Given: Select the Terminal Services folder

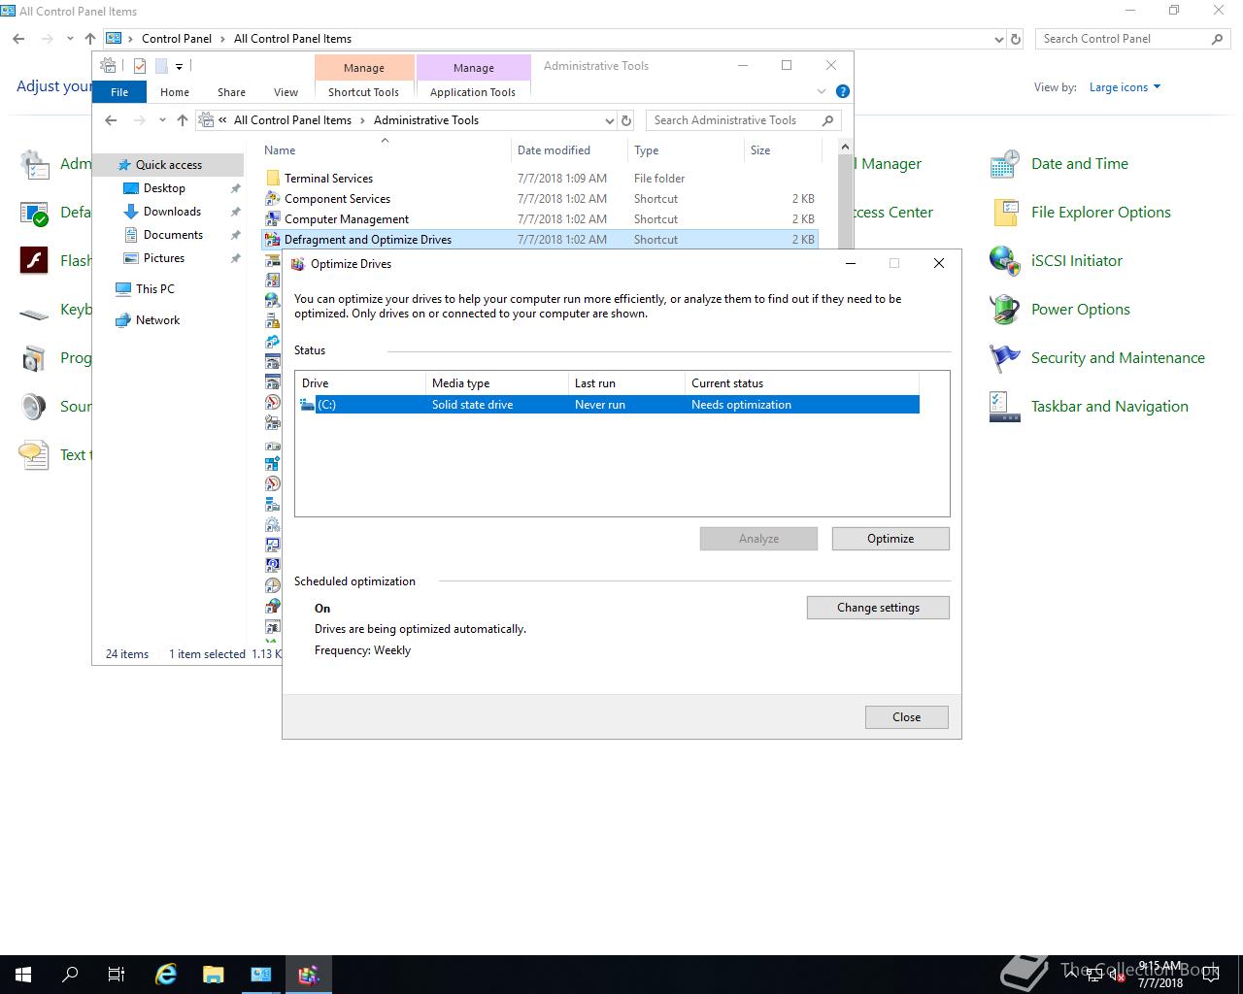Looking at the screenshot, I should click(539, 179).
